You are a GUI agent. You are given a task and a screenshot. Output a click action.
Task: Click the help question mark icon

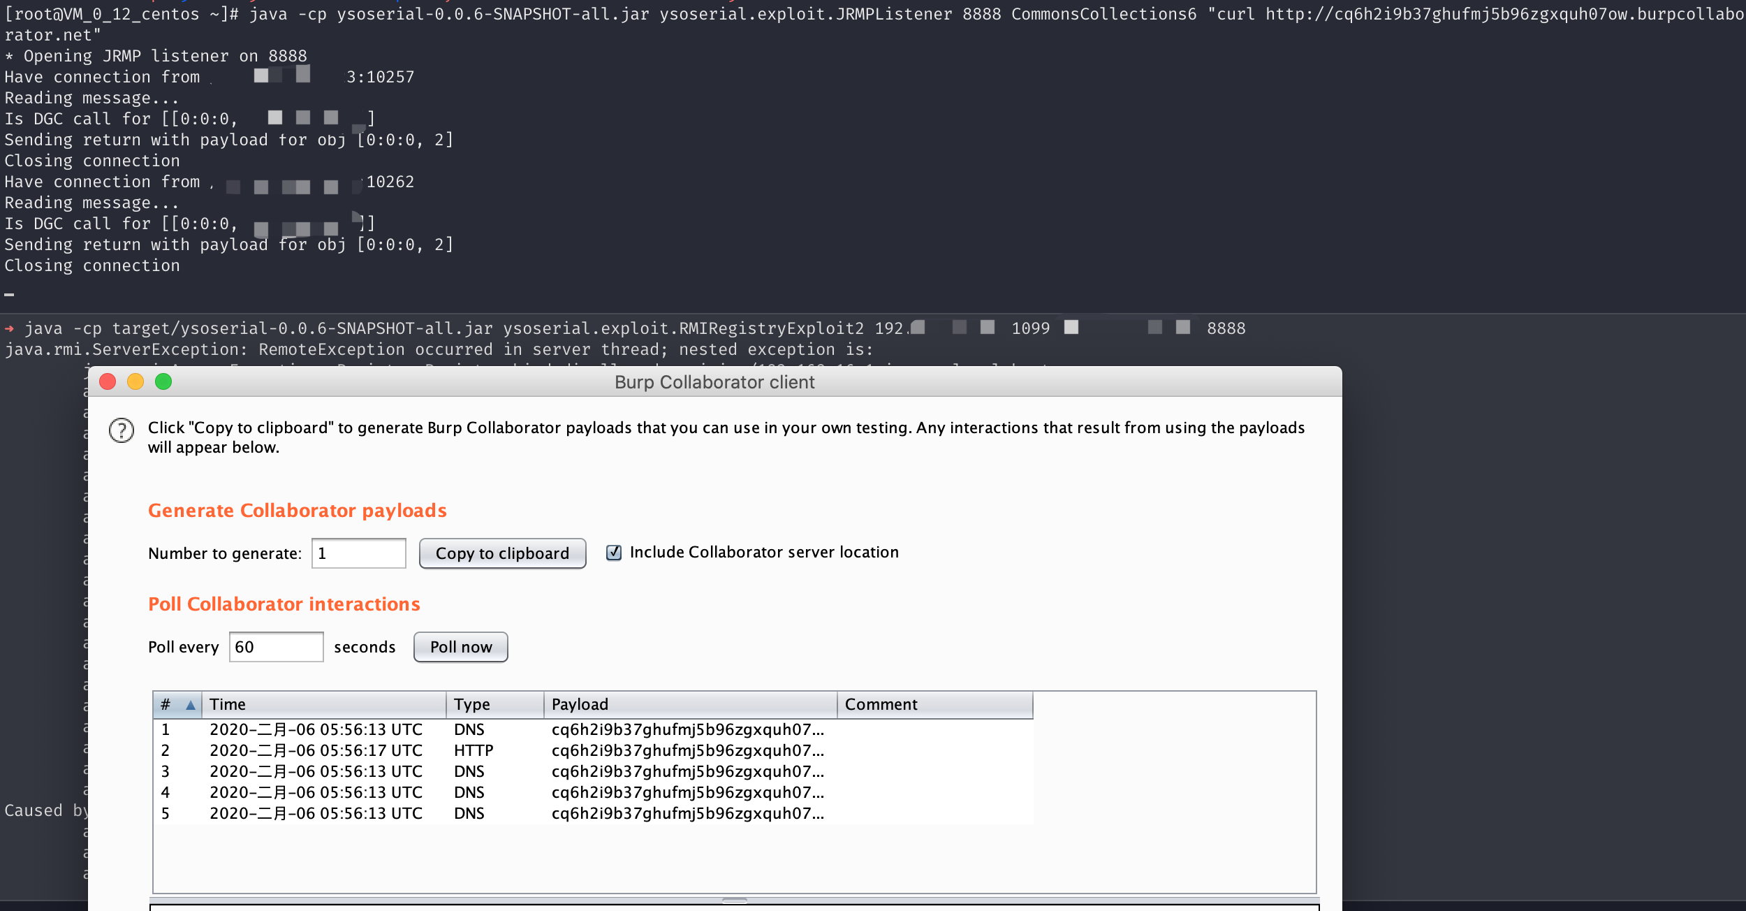[122, 430]
